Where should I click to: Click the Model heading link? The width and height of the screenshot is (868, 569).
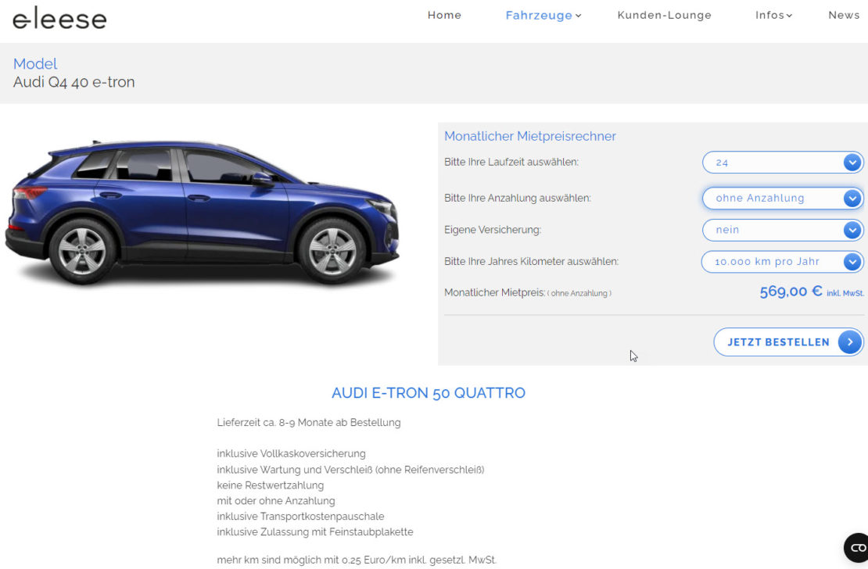35,63
